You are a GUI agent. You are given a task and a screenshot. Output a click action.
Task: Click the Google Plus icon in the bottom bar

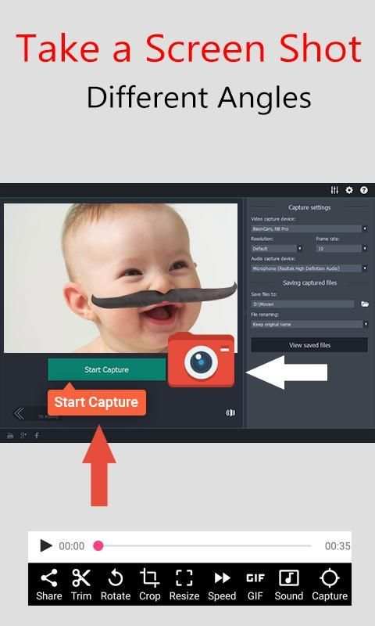click(23, 435)
